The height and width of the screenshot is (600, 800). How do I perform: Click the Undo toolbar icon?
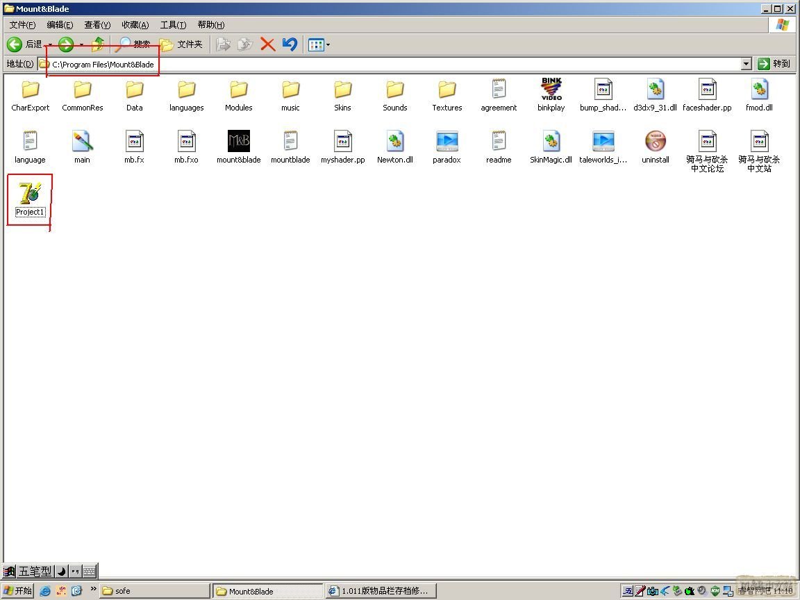(x=290, y=44)
